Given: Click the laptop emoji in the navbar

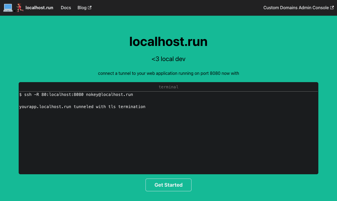Looking at the screenshot, I should point(8,8).
